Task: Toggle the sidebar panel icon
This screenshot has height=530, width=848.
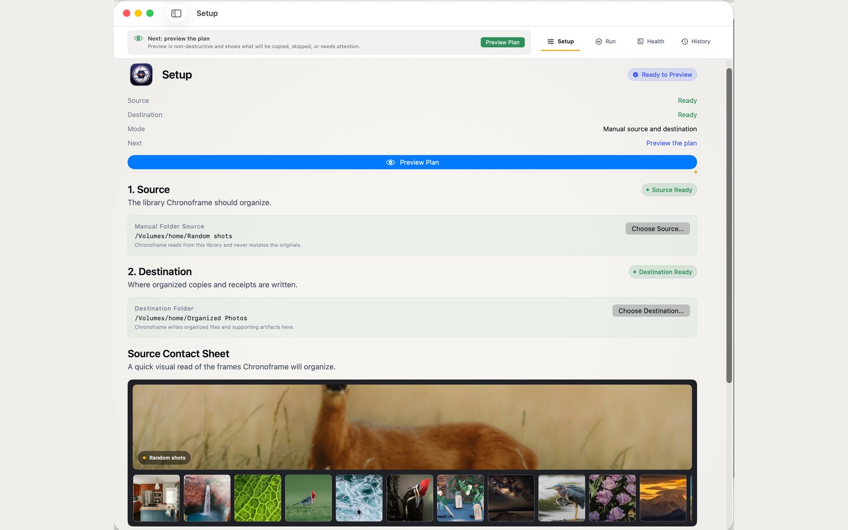Action: pos(176,13)
